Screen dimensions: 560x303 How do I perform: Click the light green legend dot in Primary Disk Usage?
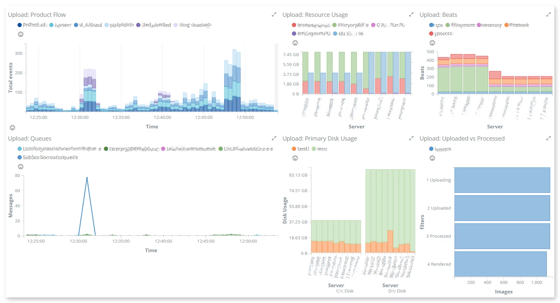point(314,149)
